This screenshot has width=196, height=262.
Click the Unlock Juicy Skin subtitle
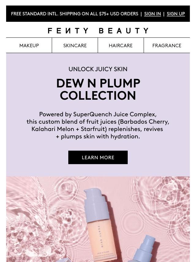point(98,69)
